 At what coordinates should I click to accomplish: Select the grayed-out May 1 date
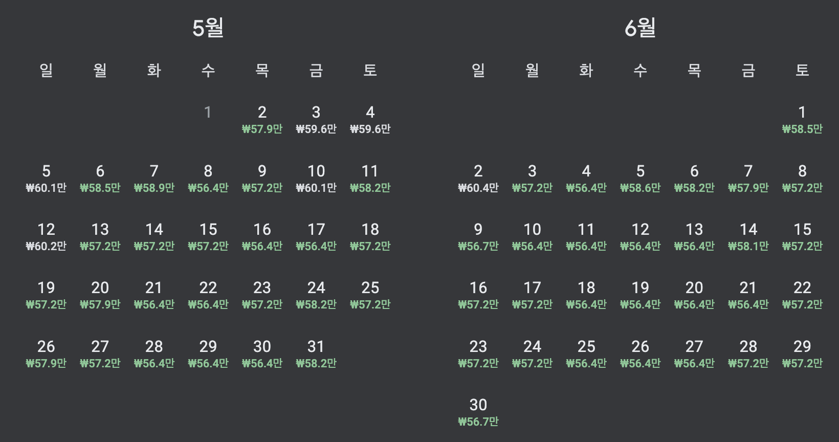coord(208,113)
